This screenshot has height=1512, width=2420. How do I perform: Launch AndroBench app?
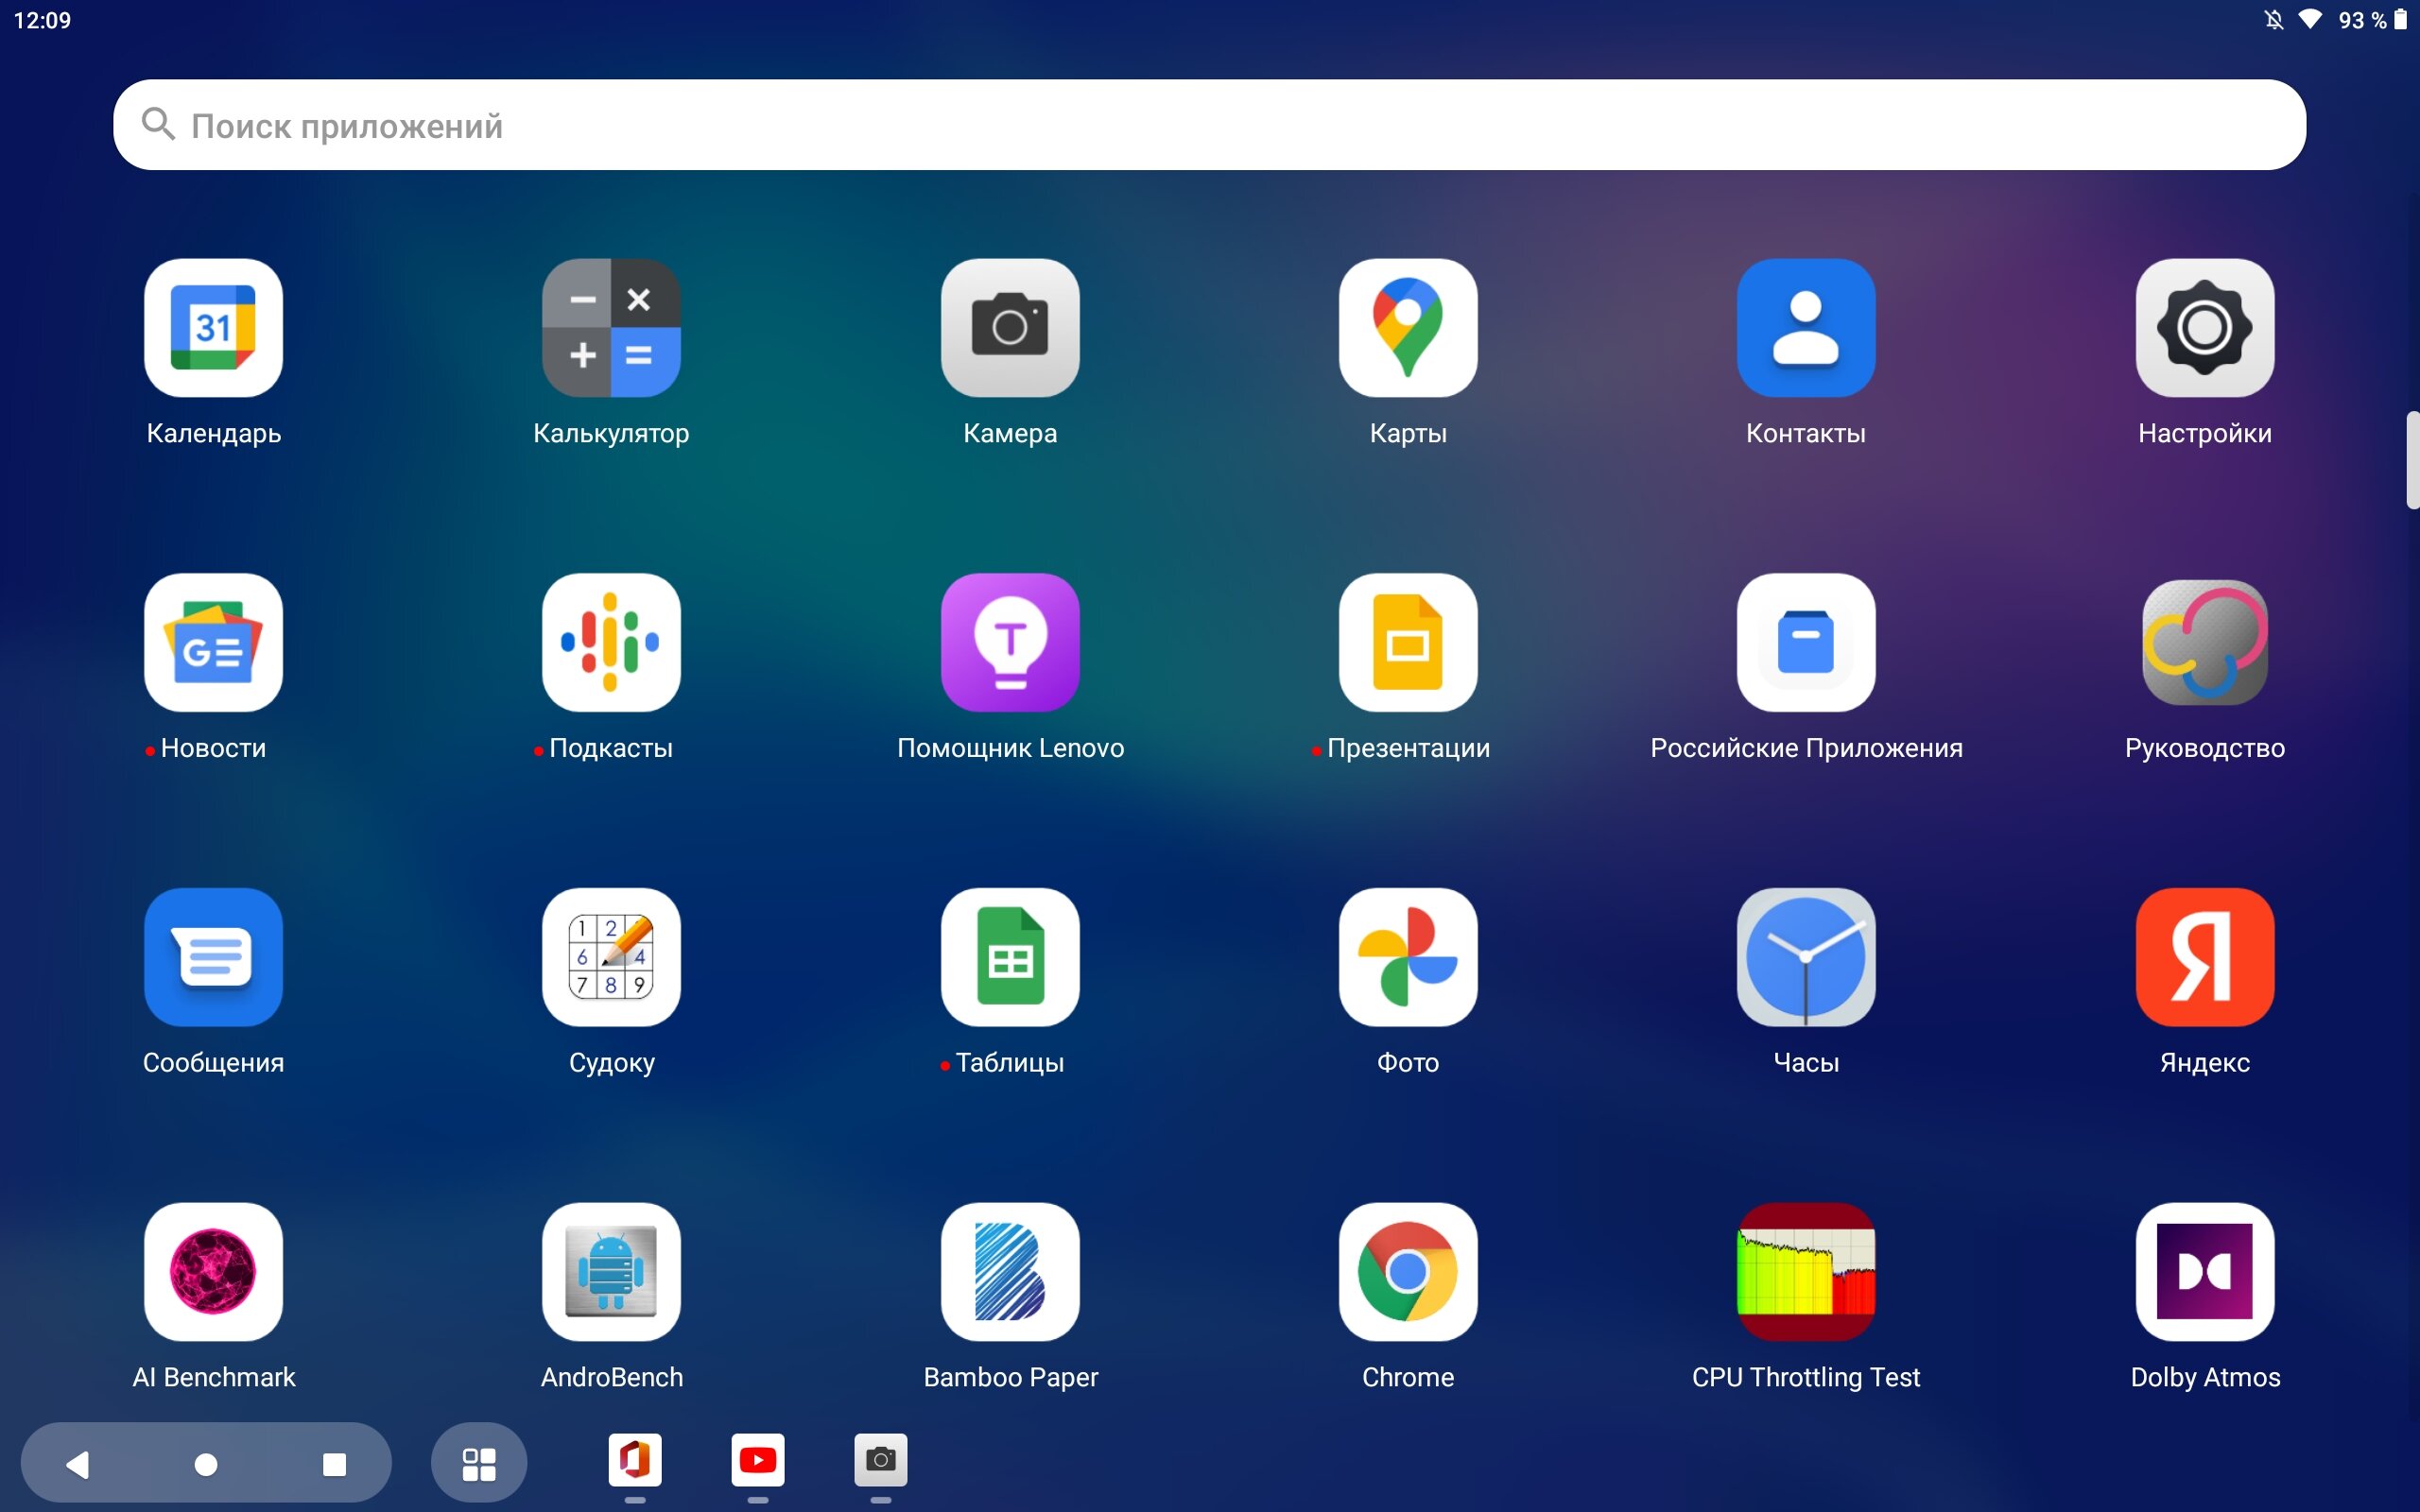611,1272
